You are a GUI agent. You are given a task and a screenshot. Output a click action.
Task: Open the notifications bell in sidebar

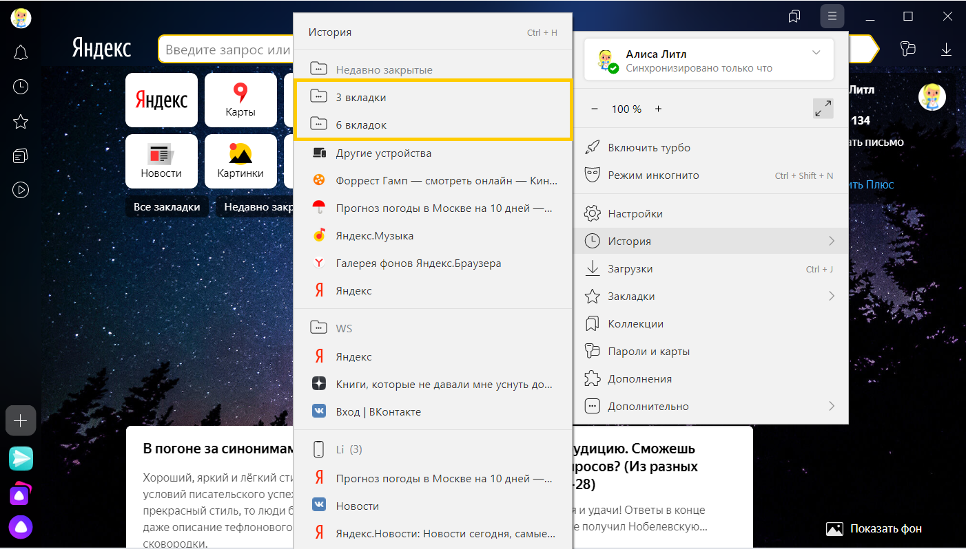click(x=21, y=52)
